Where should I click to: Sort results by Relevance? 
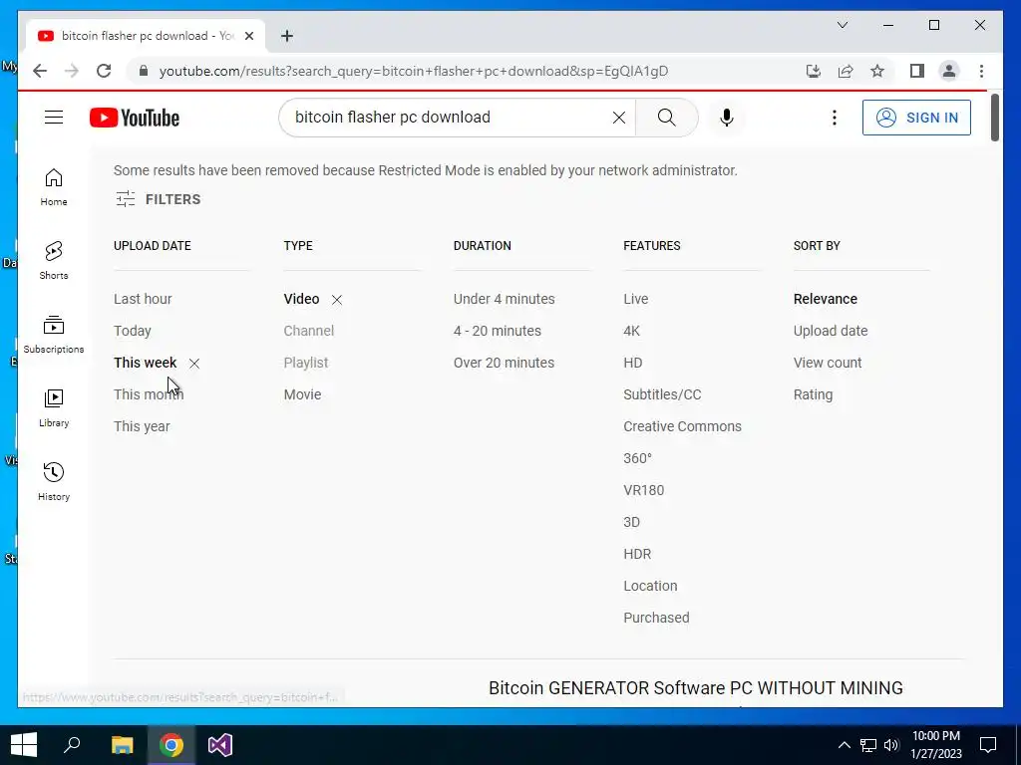click(x=825, y=299)
